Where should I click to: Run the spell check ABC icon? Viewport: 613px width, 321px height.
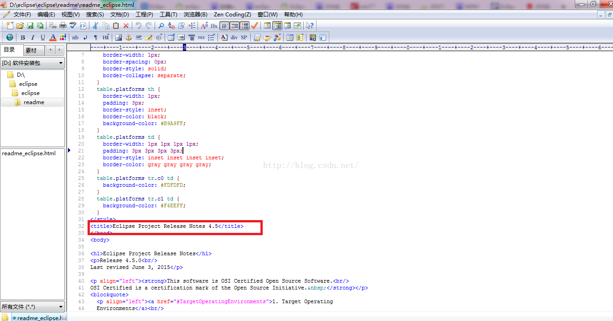[73, 26]
